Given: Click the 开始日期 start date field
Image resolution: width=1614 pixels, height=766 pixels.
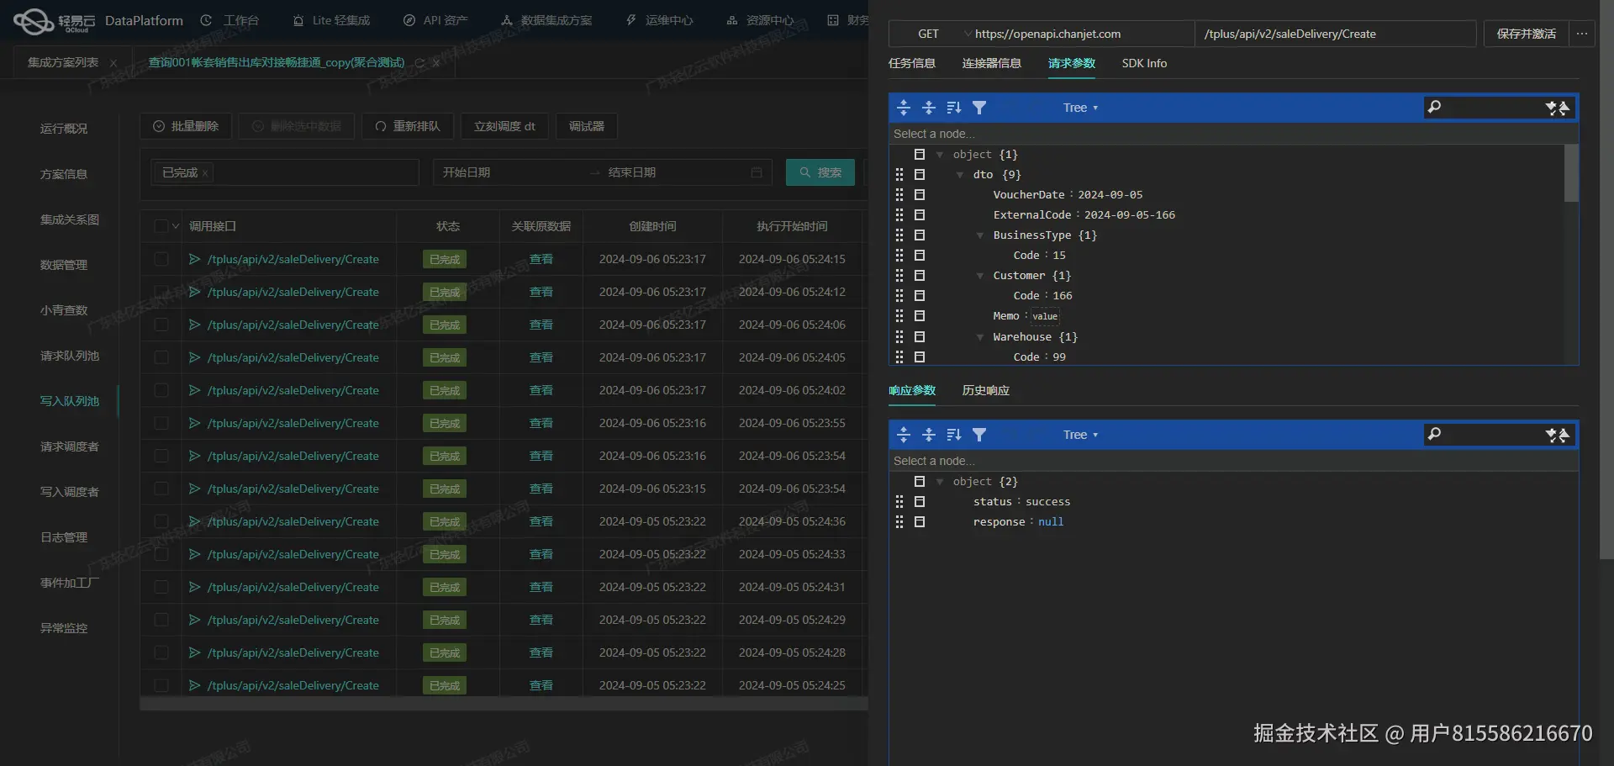Looking at the screenshot, I should coord(512,172).
